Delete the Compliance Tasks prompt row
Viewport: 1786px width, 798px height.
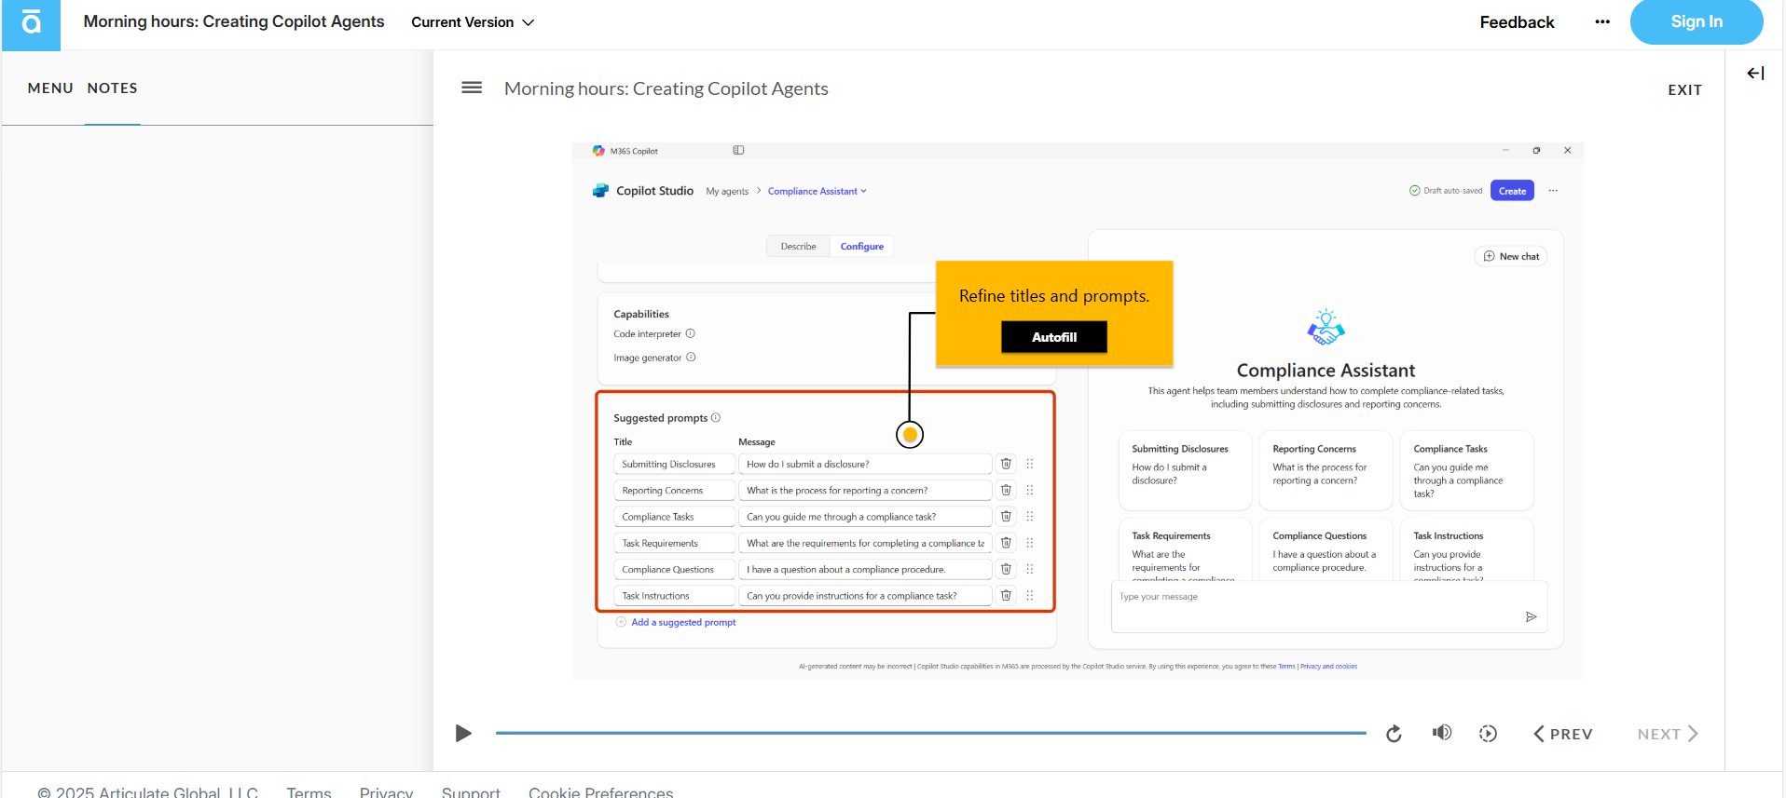pyautogui.click(x=1006, y=516)
